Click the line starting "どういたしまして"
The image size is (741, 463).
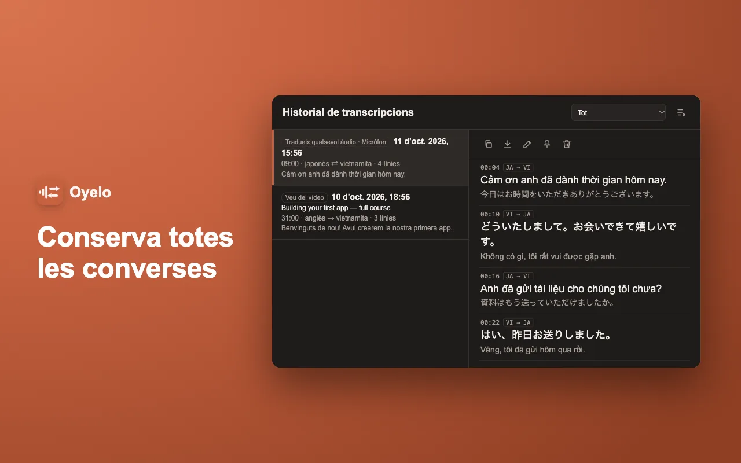(x=579, y=234)
